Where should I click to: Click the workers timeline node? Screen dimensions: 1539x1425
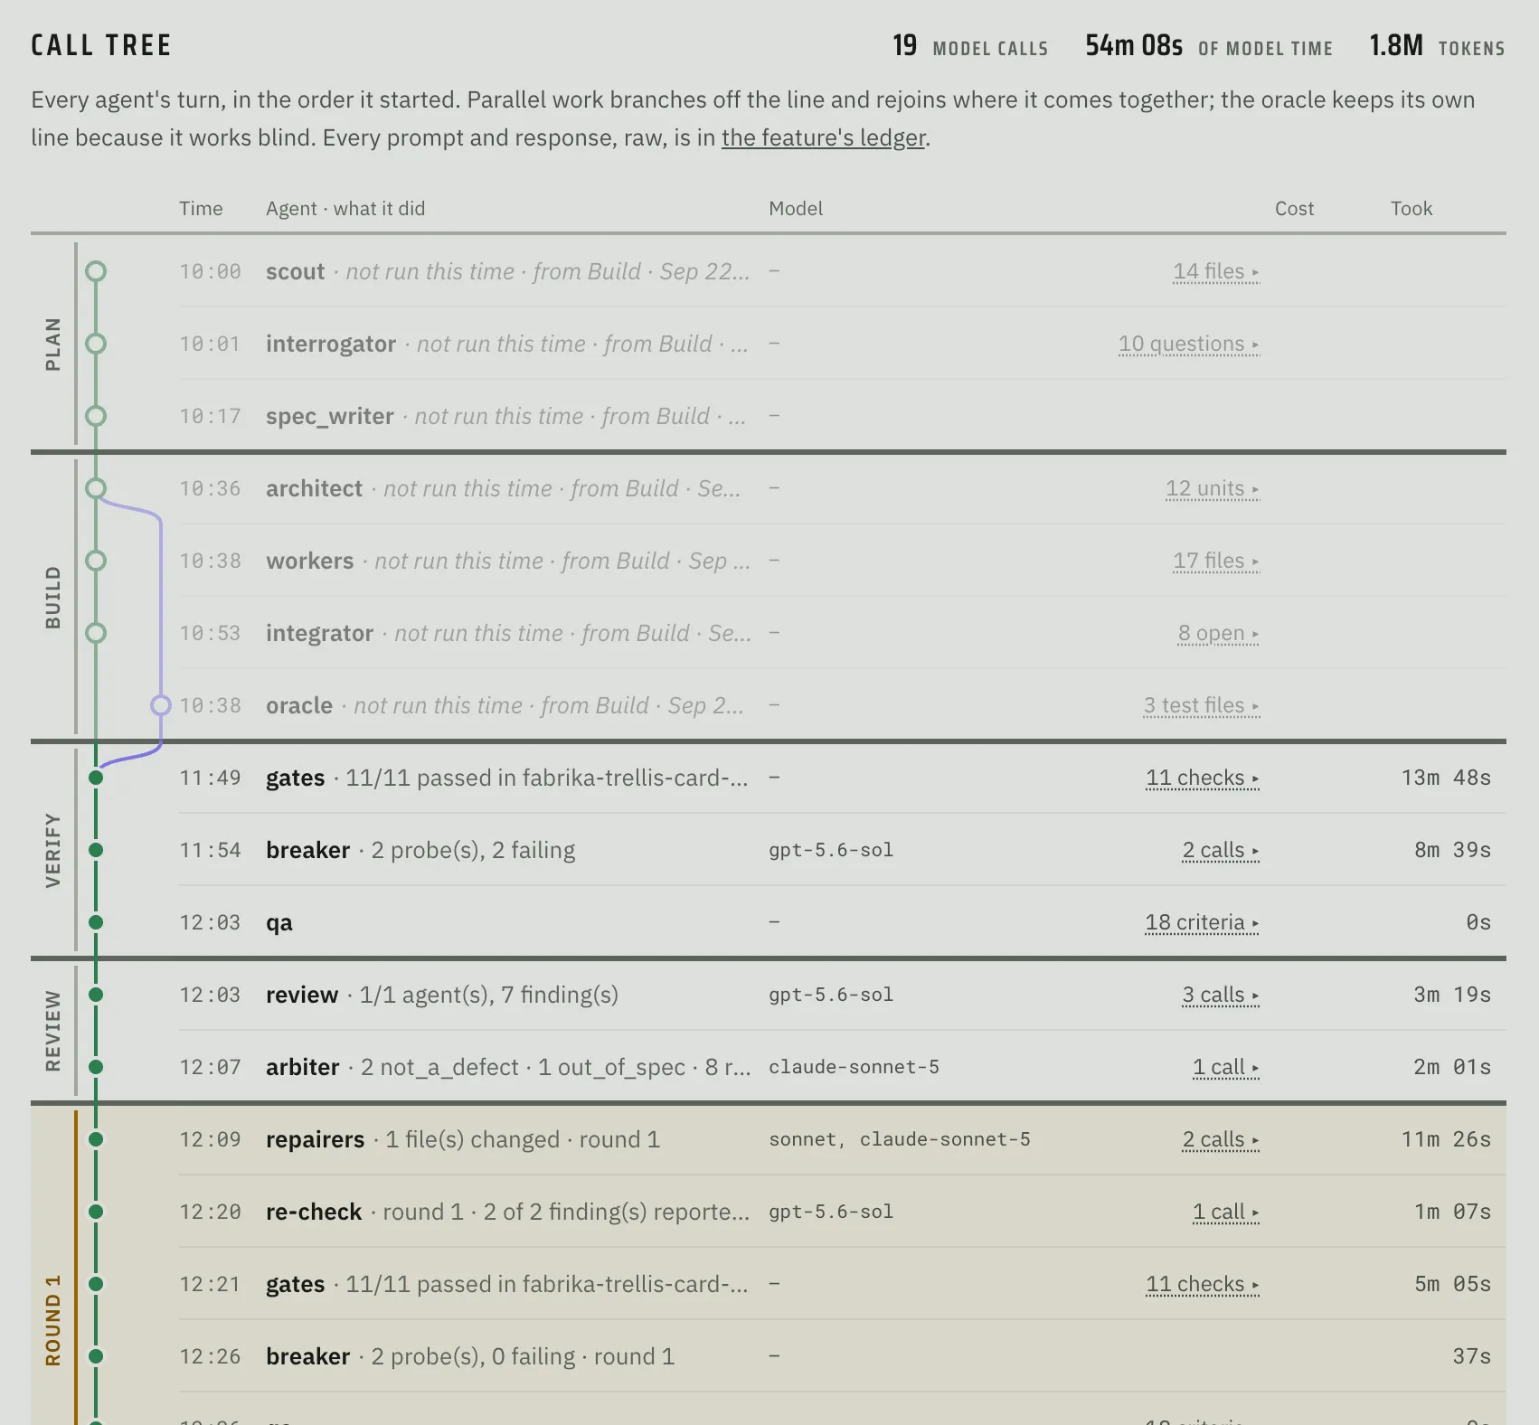pos(96,561)
